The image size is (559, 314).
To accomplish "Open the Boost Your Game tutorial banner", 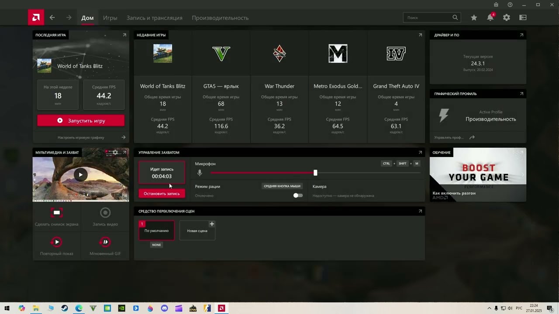I will click(478, 174).
